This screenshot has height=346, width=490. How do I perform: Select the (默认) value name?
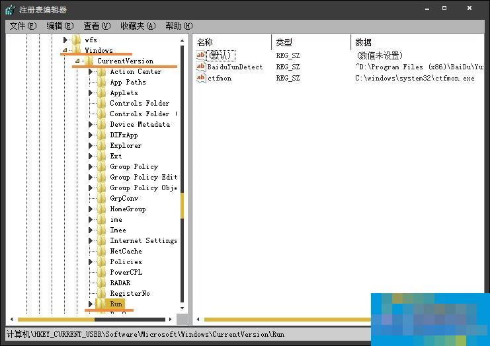pos(221,55)
